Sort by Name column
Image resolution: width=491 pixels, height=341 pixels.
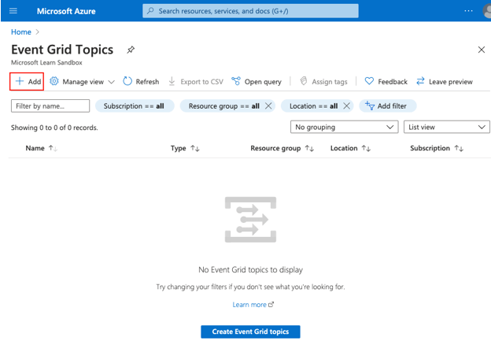[x=42, y=148]
